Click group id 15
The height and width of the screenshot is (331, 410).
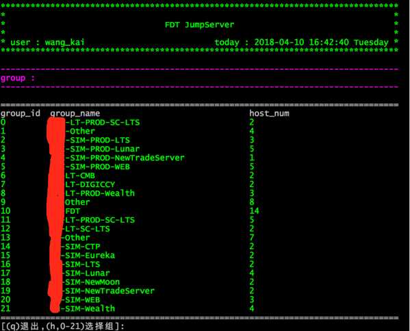(5, 256)
